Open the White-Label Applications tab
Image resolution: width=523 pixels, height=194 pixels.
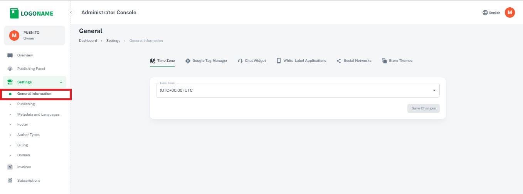(x=301, y=61)
